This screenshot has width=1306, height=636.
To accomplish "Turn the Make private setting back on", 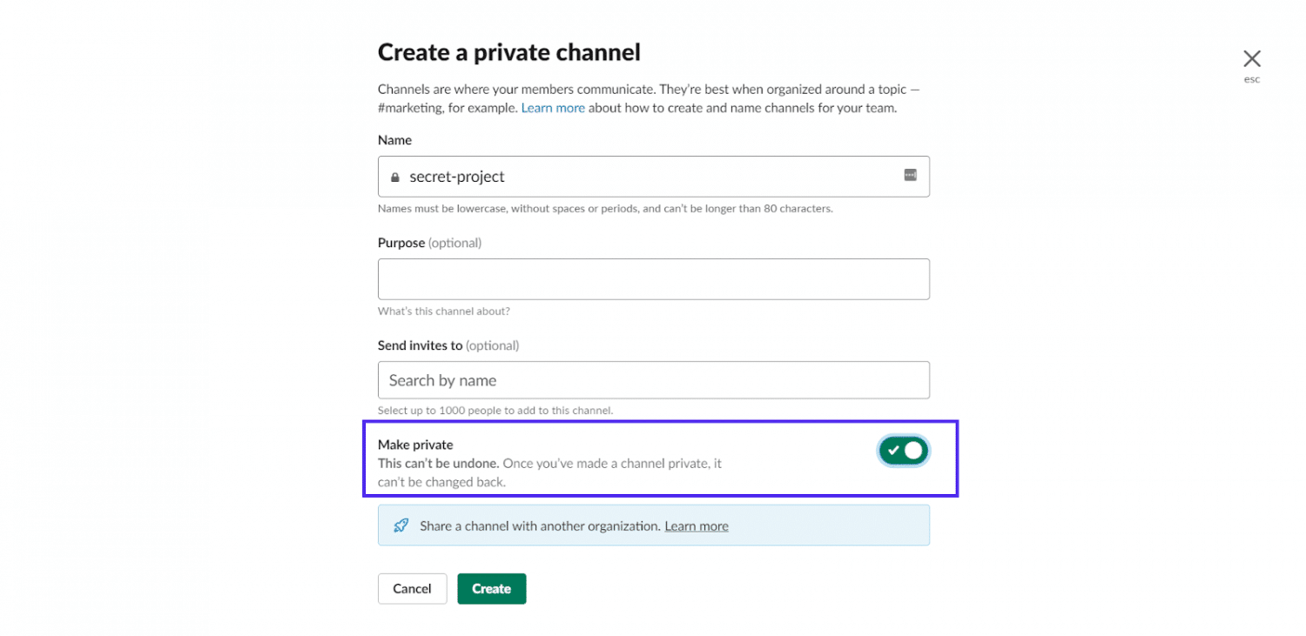I will click(x=903, y=450).
